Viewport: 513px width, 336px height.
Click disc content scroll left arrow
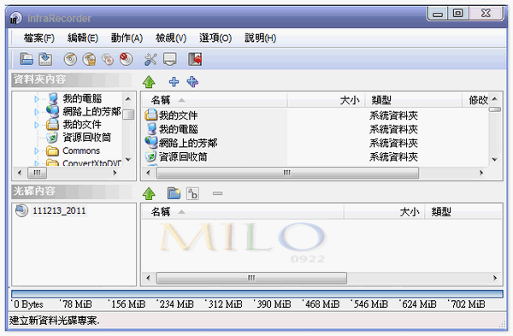[148, 278]
